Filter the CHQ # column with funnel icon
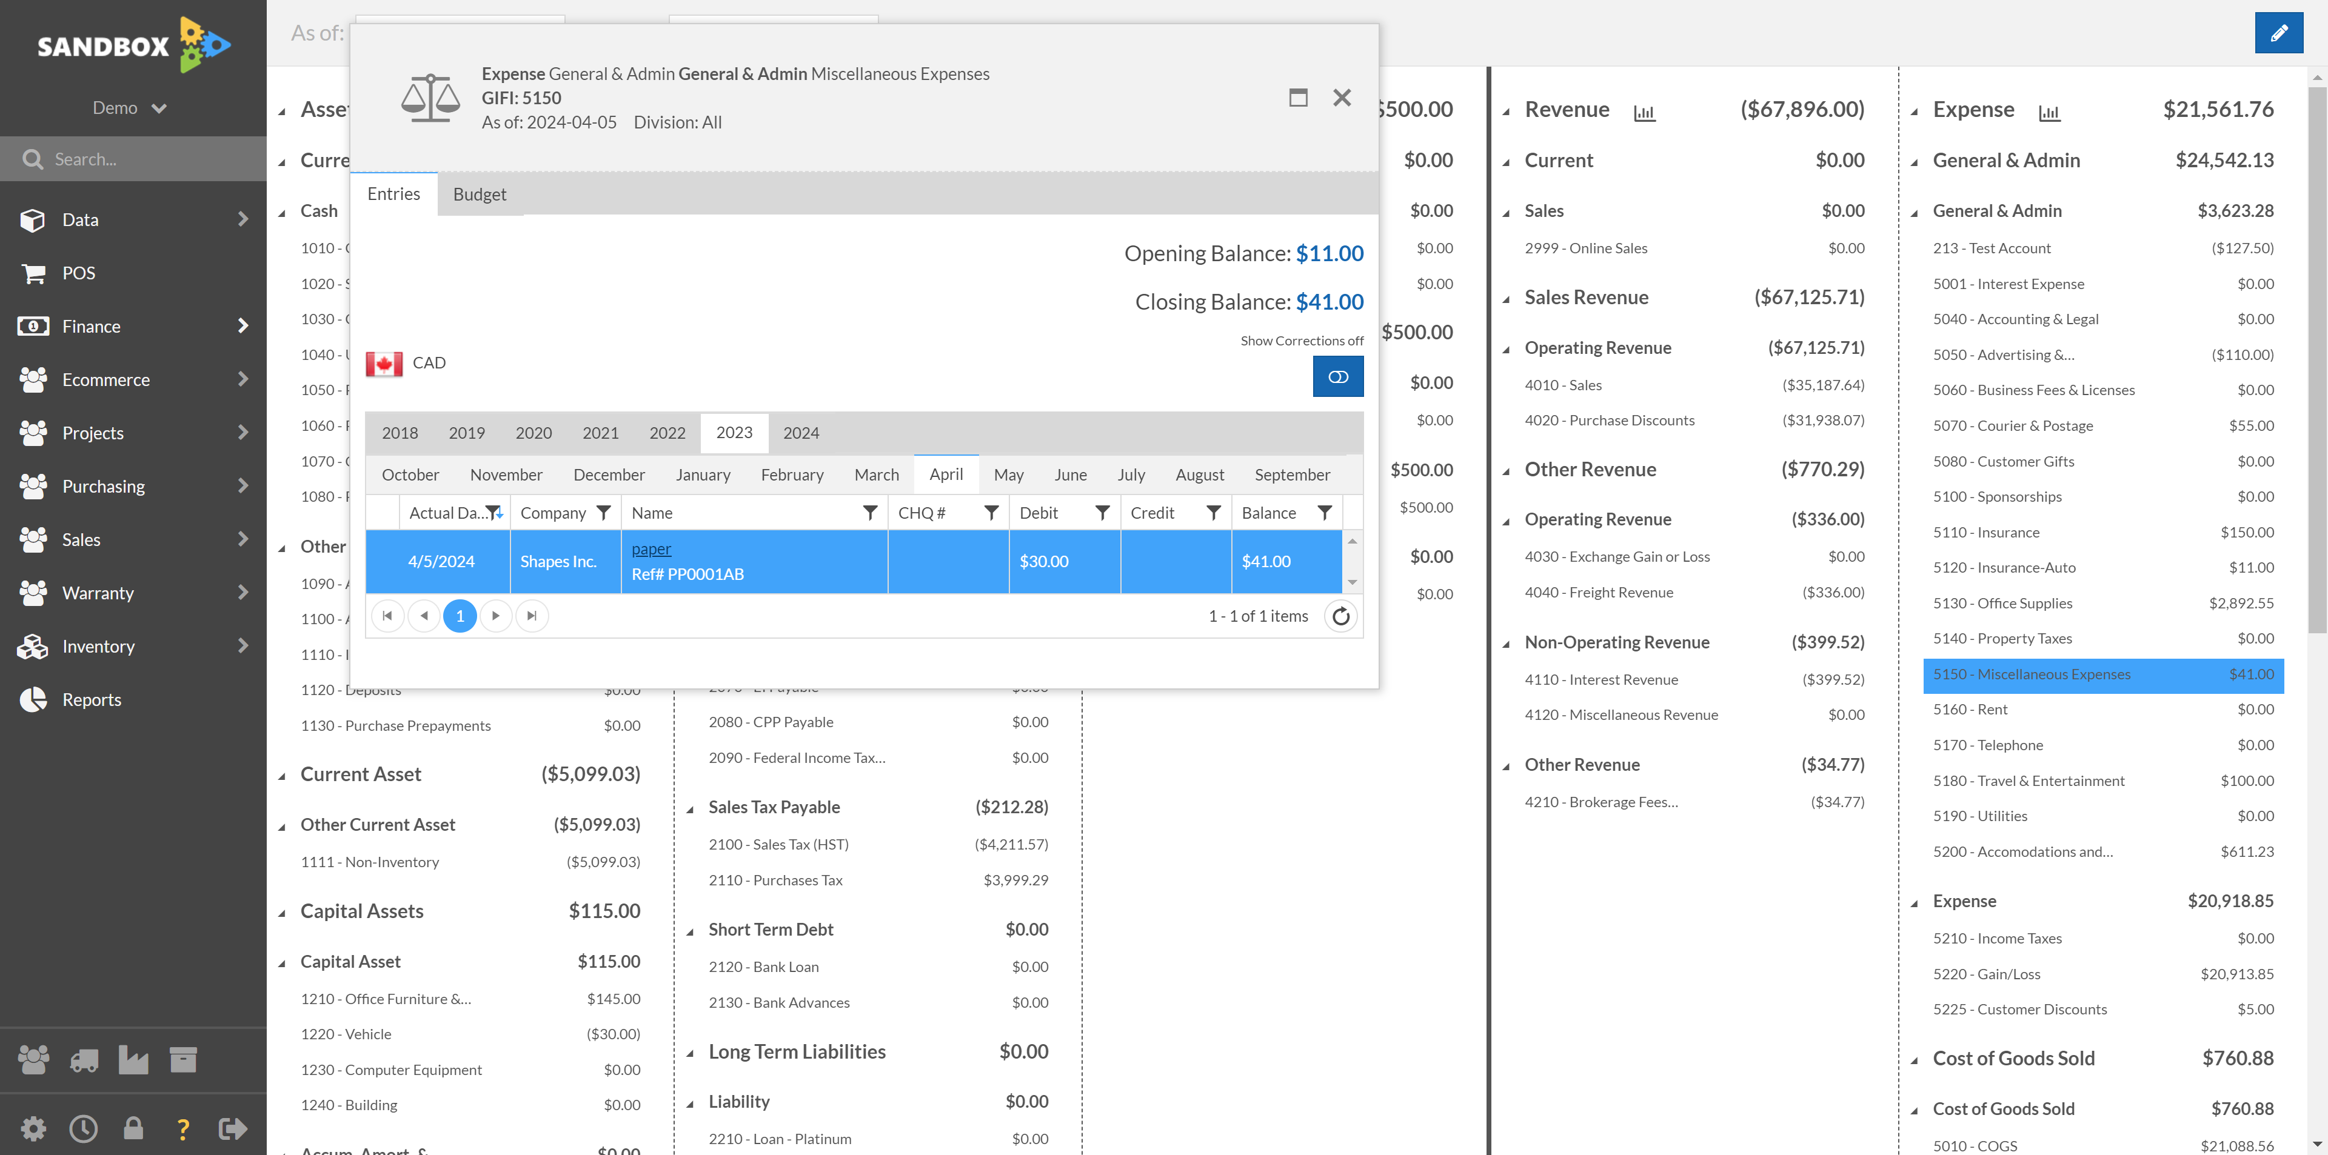The image size is (2328, 1155). coord(991,512)
